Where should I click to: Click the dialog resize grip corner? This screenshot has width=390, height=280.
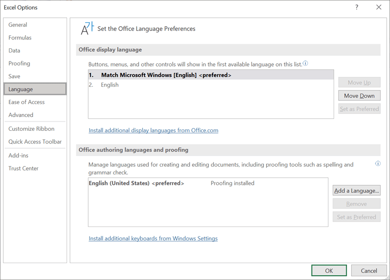click(387, 277)
